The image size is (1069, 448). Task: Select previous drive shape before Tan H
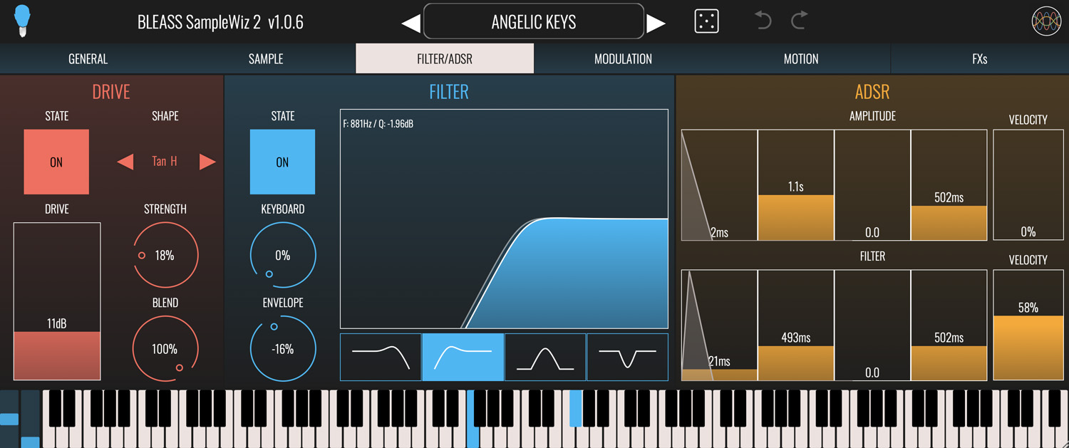[125, 162]
